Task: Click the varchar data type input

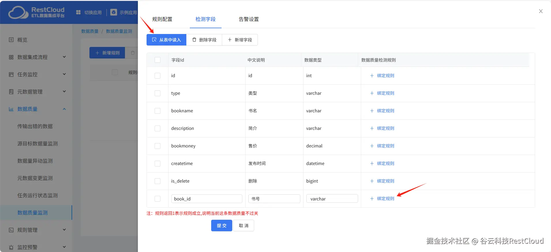Action: 332,199
